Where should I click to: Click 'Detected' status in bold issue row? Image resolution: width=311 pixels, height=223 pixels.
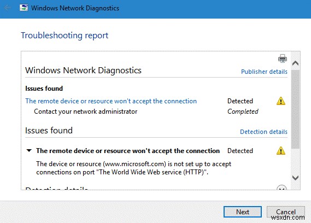[240, 151]
